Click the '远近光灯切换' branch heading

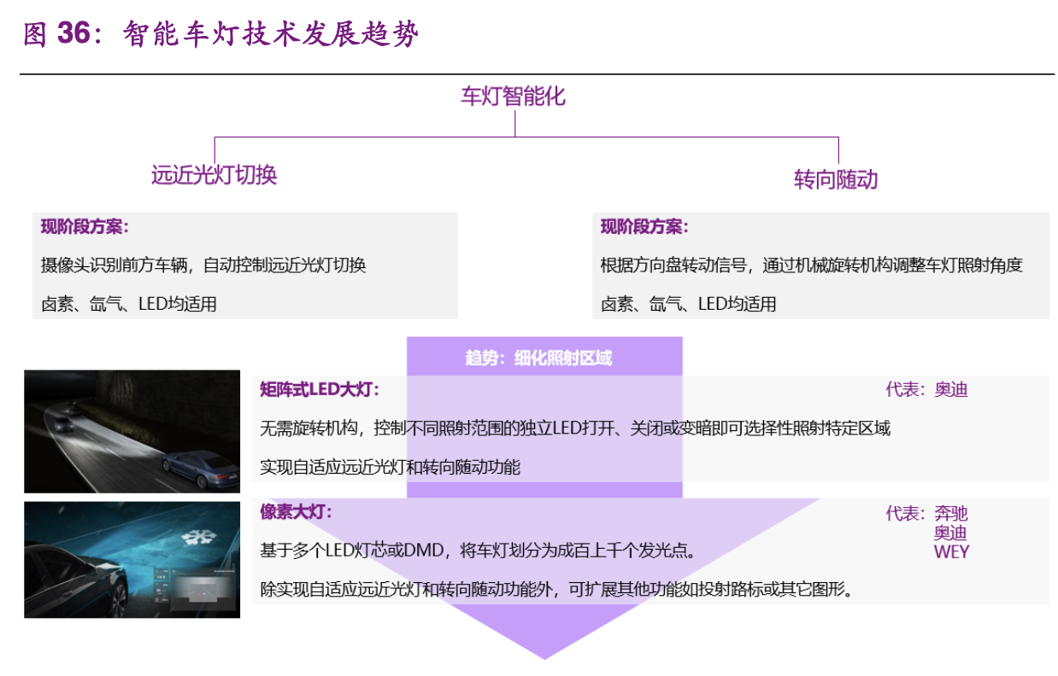point(214,175)
